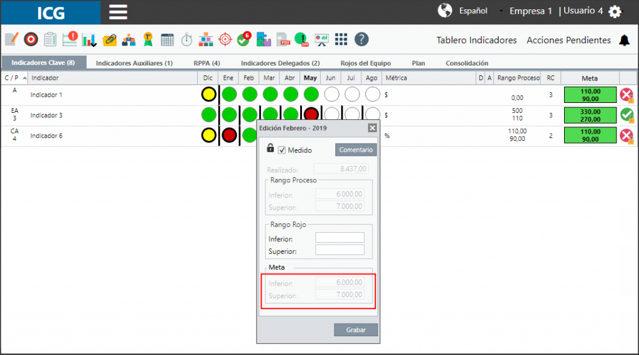Click the May column header
Screen dimensions: 639x355
[310, 78]
